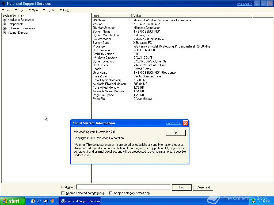Open MSN Explorer butterfly quick launch icon
Screen dimensions: 274x205
click(x=52, y=201)
